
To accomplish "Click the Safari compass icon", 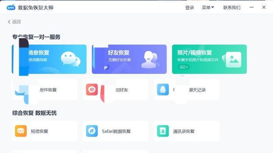I will point(92,131).
